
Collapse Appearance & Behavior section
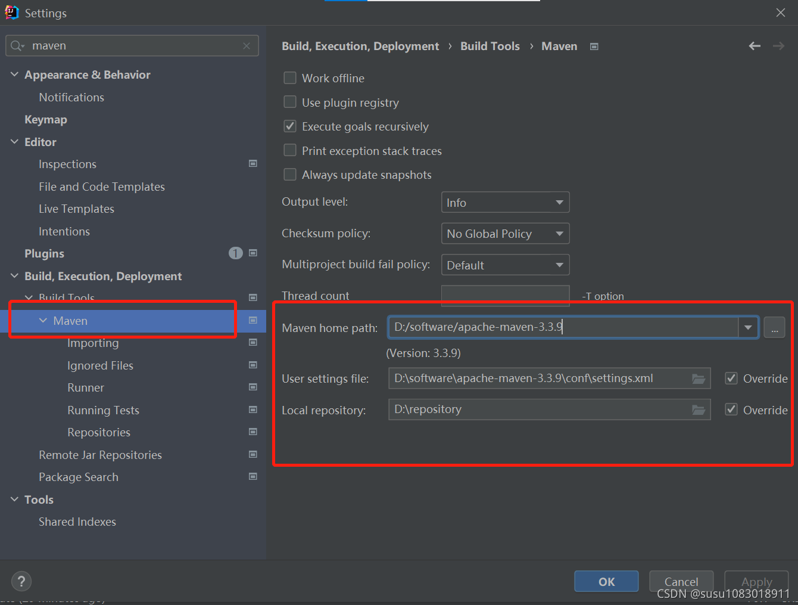tap(15, 75)
